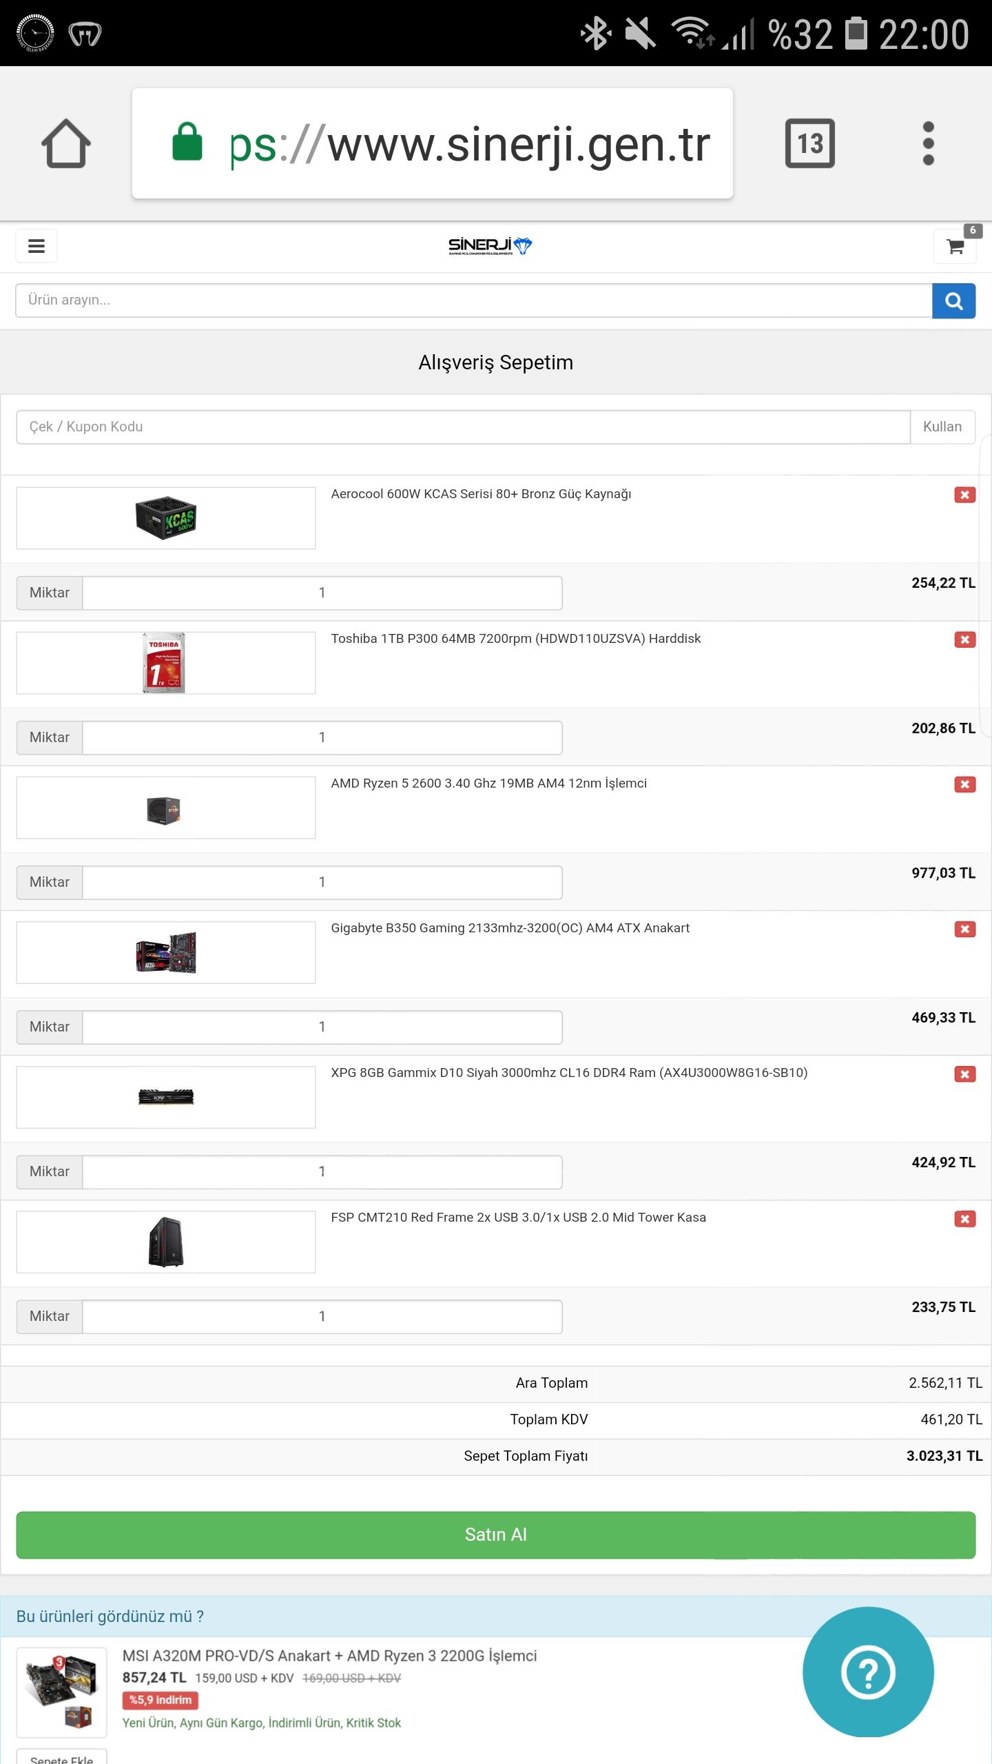Screen dimensions: 992x1764
Task: Open the shopping cart icon
Action: tap(955, 247)
